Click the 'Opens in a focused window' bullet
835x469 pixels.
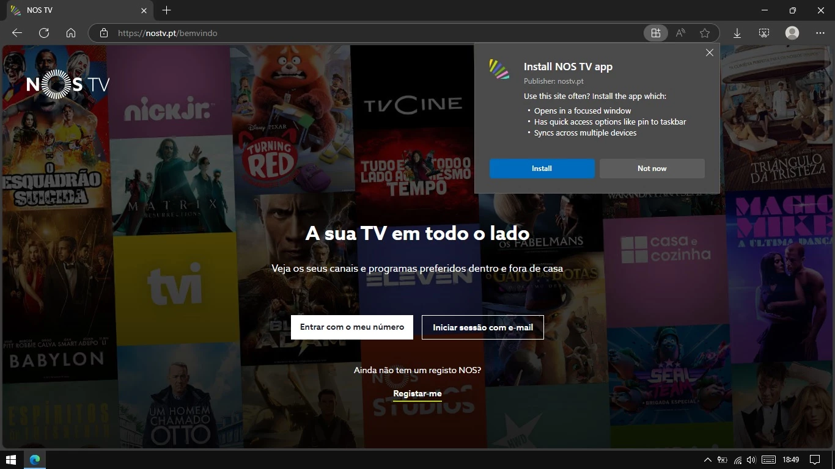pos(583,111)
